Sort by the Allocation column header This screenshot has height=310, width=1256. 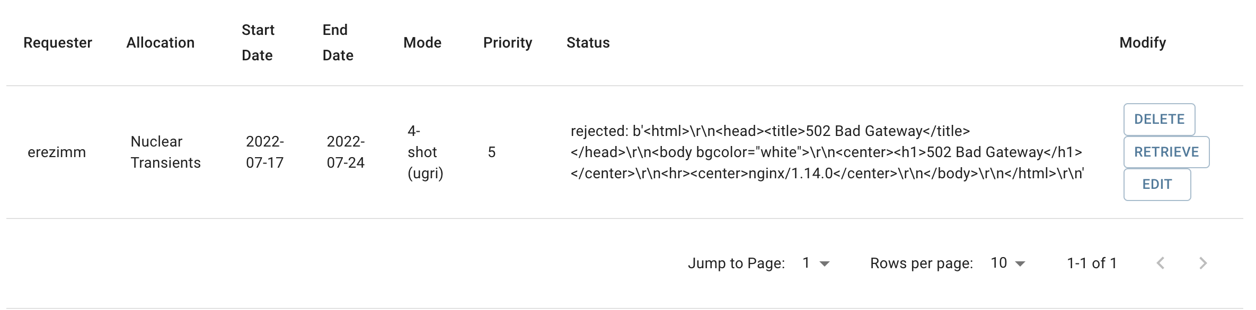pyautogui.click(x=161, y=43)
